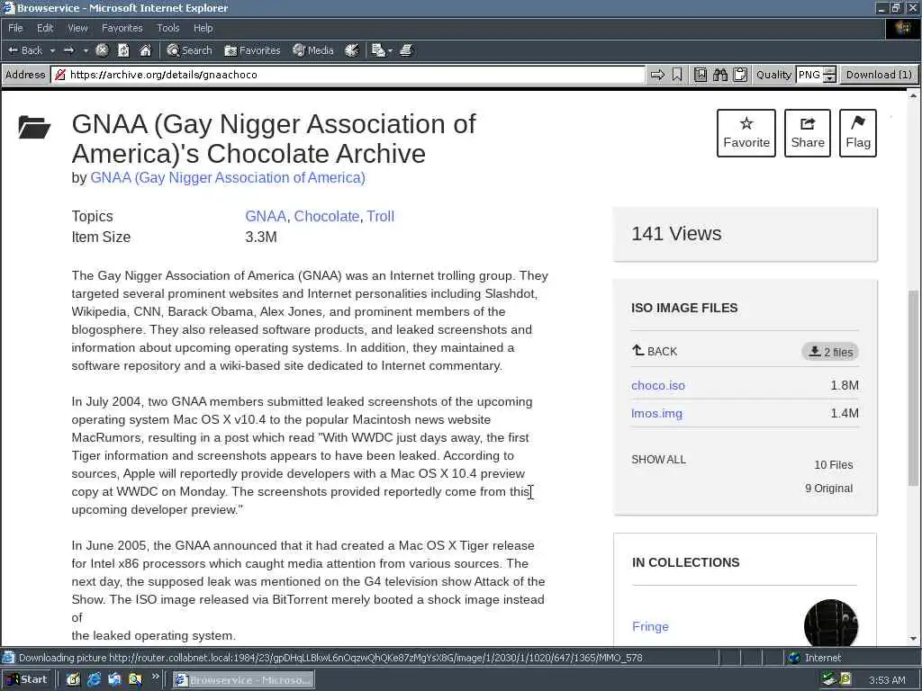Click the 9 Original link
922x691 pixels.
coord(828,489)
